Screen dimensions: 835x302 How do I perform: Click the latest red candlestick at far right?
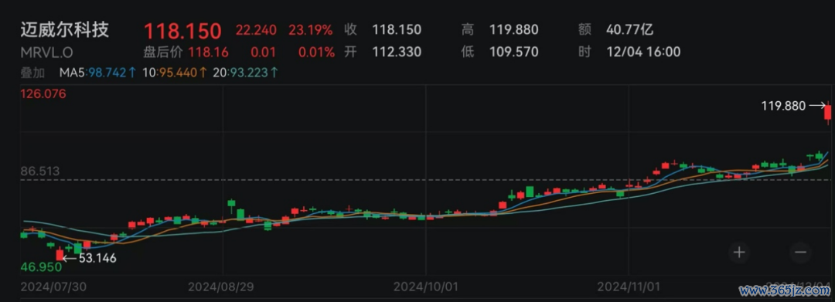[x=828, y=113]
